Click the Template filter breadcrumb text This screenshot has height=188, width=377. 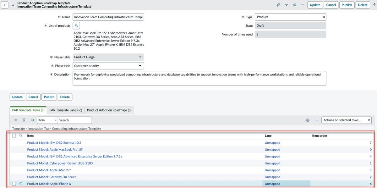[57, 129]
